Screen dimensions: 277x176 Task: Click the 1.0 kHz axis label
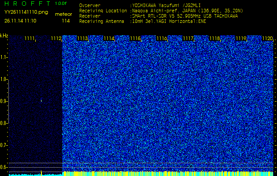point(4,79)
